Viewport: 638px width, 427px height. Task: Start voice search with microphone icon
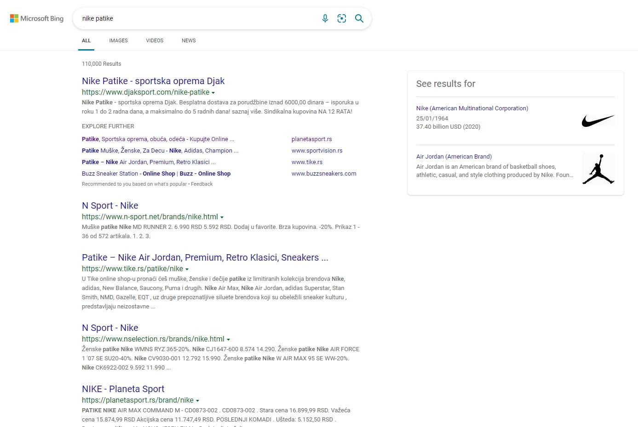click(325, 18)
